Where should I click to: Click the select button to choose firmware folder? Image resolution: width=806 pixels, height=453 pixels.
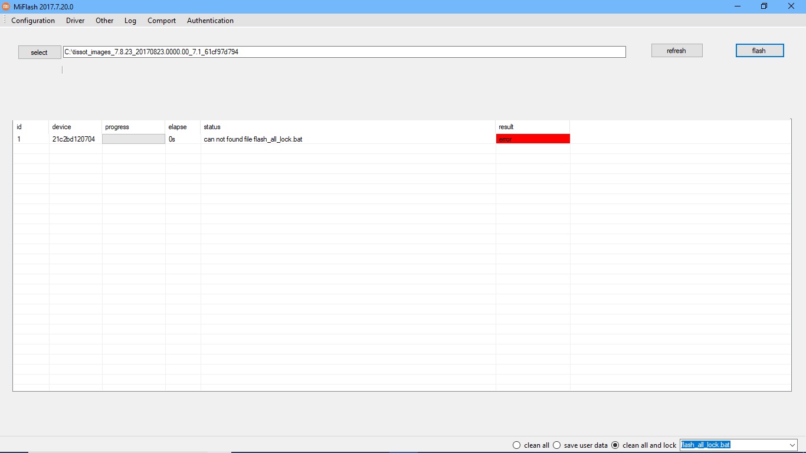pos(40,52)
